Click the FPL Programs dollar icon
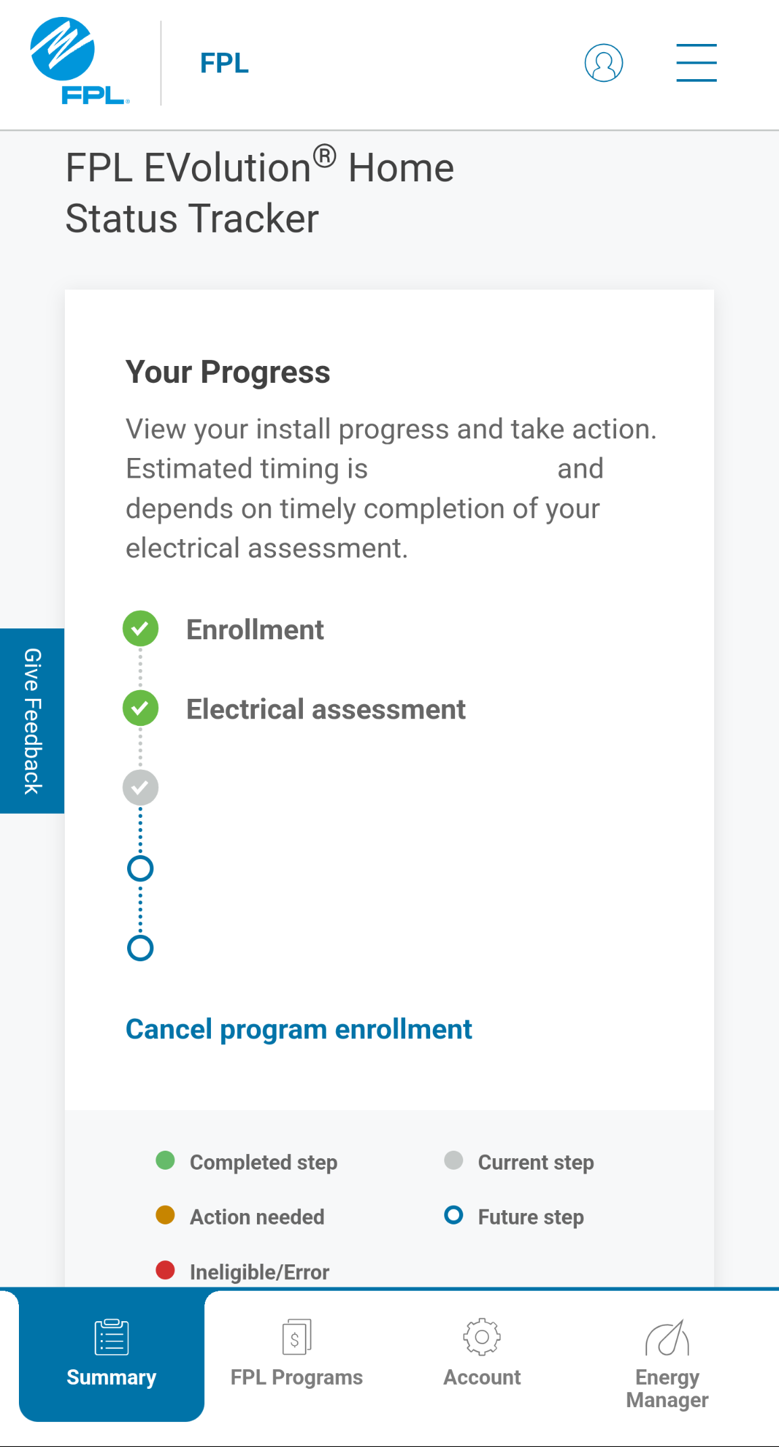 tap(296, 1337)
